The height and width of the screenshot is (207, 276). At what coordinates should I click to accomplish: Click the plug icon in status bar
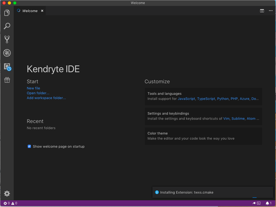[254, 203]
